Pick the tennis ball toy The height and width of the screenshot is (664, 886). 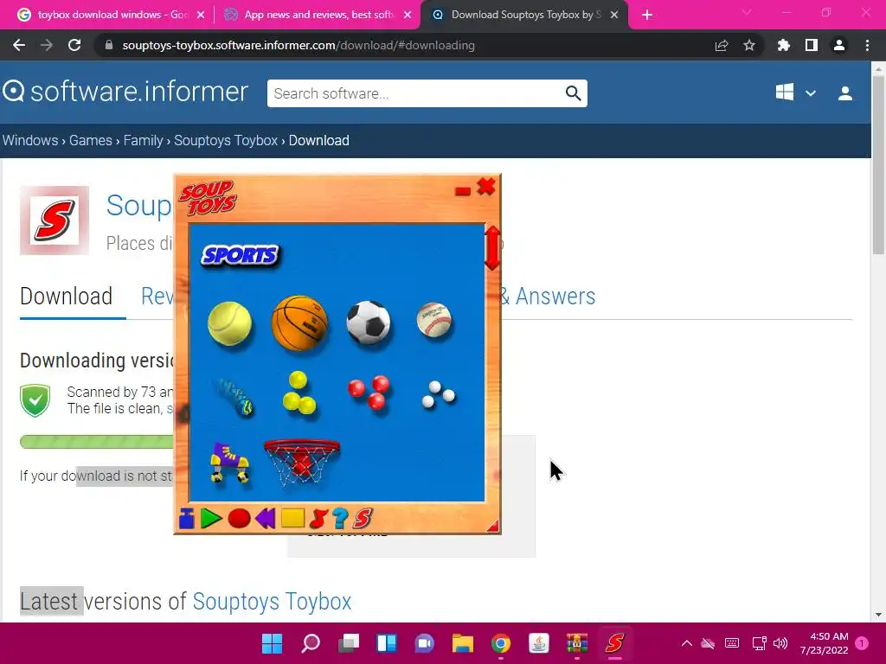[229, 323]
